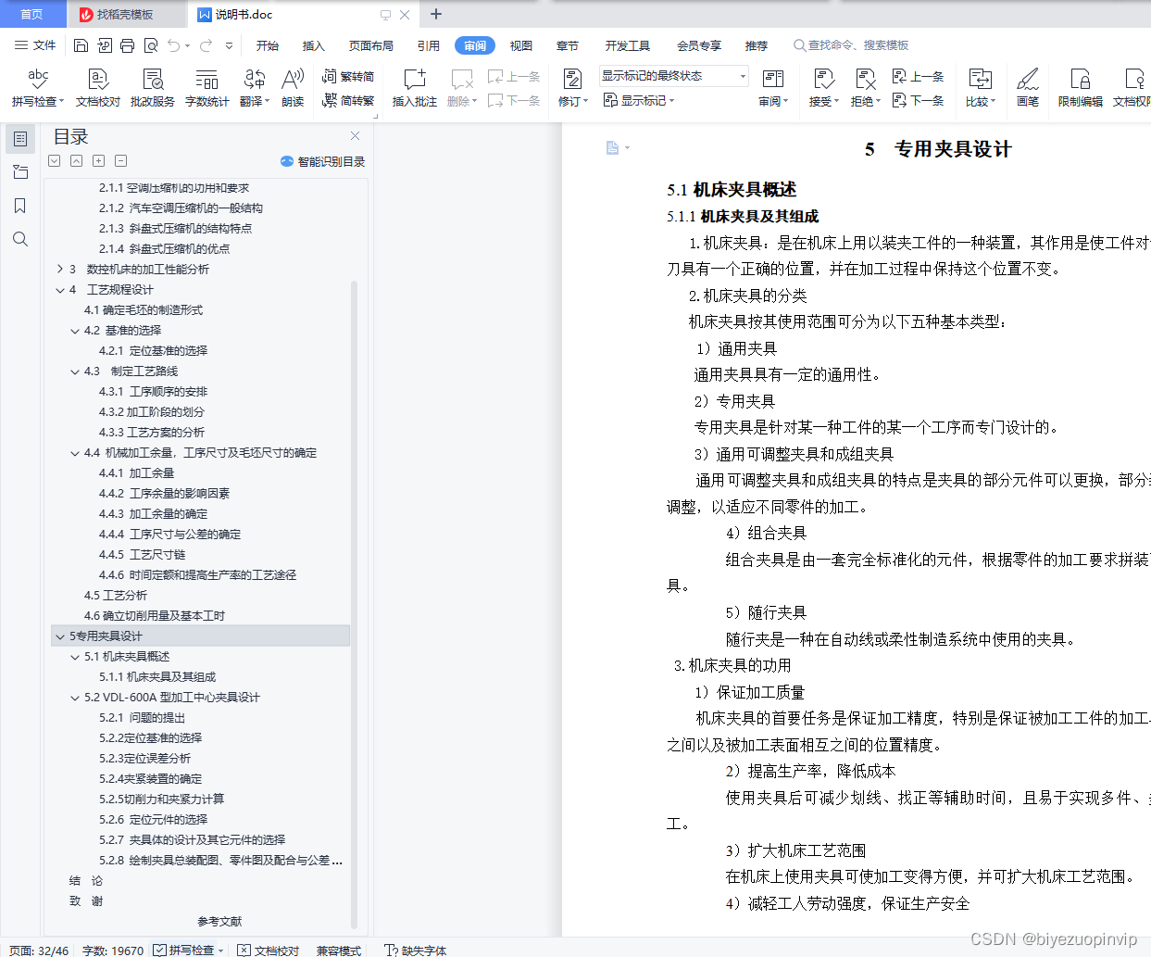
Task: Expand all headings with plus icon
Action: (98, 161)
